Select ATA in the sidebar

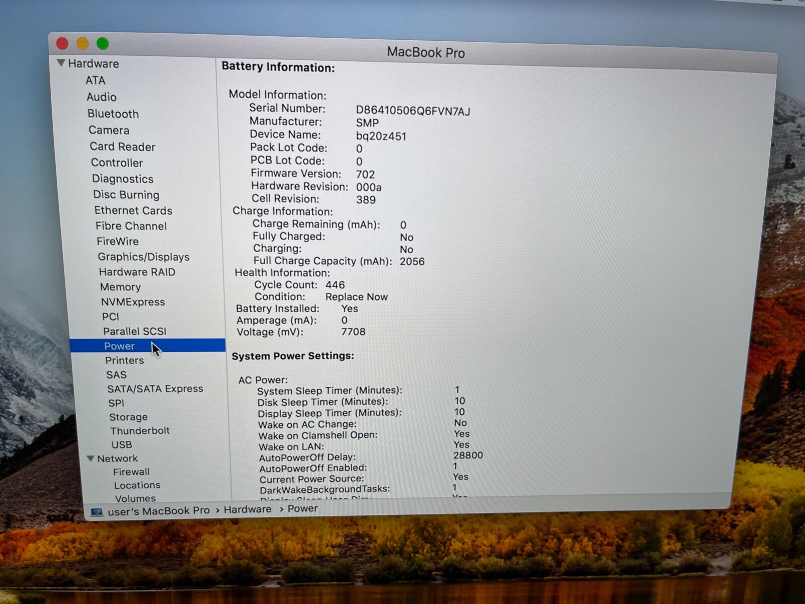[x=96, y=81]
